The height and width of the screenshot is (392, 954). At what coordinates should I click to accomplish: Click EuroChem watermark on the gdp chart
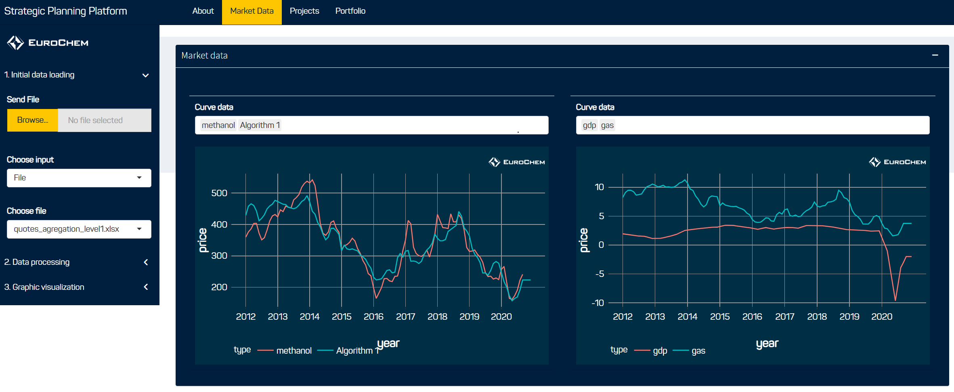tap(897, 162)
